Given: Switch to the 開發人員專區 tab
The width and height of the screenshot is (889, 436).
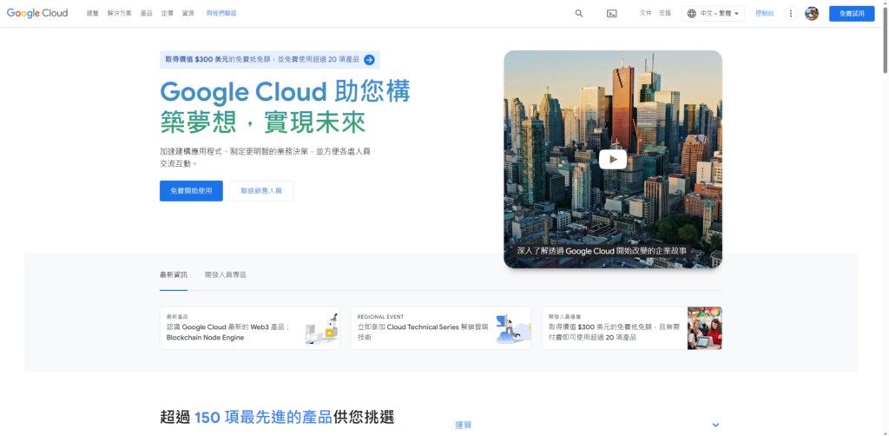Looking at the screenshot, I should point(226,275).
